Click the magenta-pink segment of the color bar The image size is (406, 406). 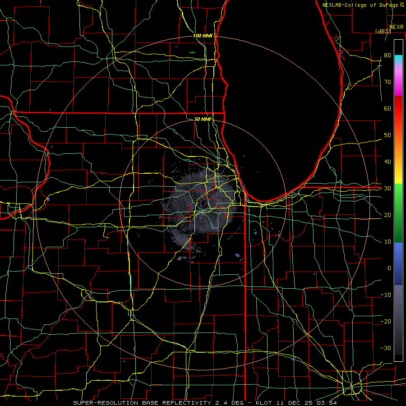[398, 80]
